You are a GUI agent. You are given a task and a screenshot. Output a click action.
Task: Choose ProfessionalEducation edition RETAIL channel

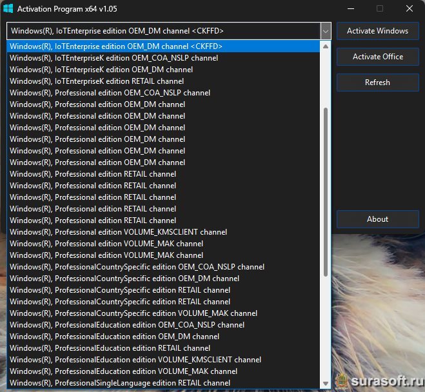[163, 348]
